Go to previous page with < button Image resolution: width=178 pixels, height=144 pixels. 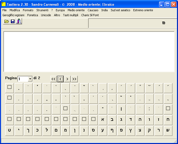(x=60, y=79)
